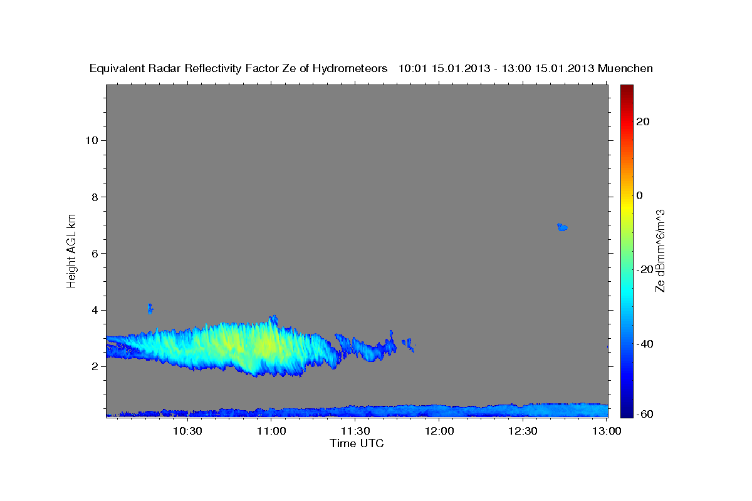This screenshot has width=752, height=501.
Task: Click the "Ze dBmm^6/m^3" colorbar label
Action: [x=660, y=250]
